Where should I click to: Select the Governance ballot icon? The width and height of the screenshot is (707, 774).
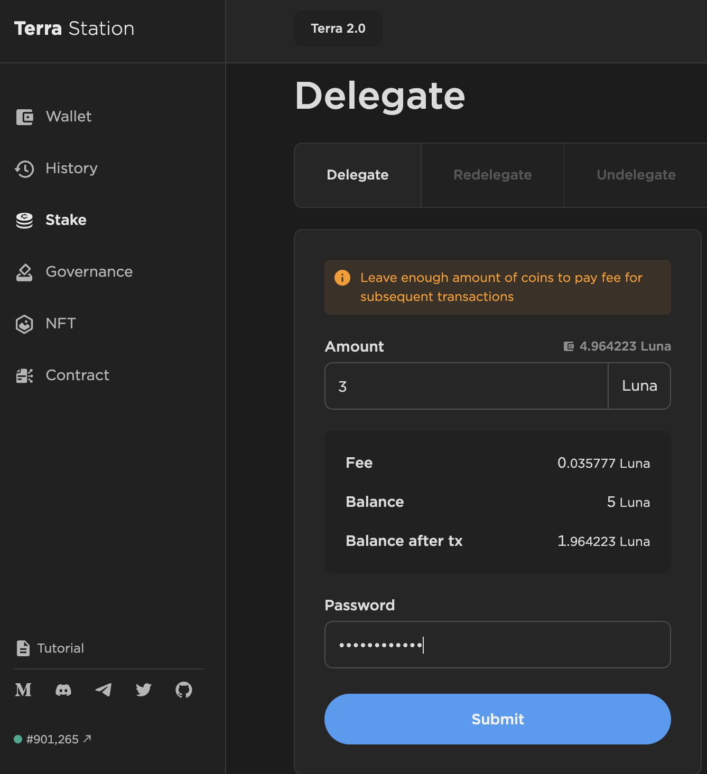(x=24, y=272)
